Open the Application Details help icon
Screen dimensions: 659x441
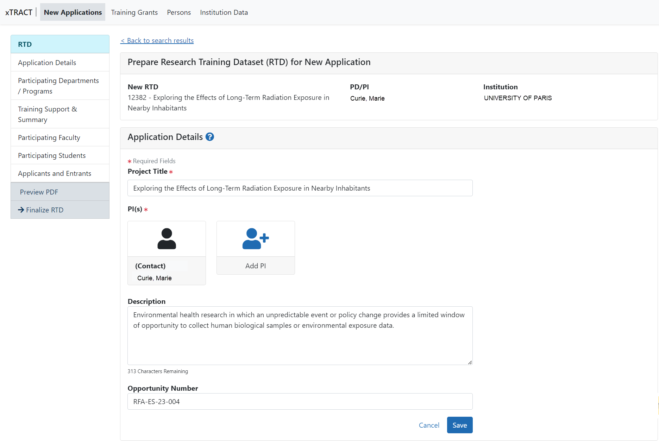(209, 137)
